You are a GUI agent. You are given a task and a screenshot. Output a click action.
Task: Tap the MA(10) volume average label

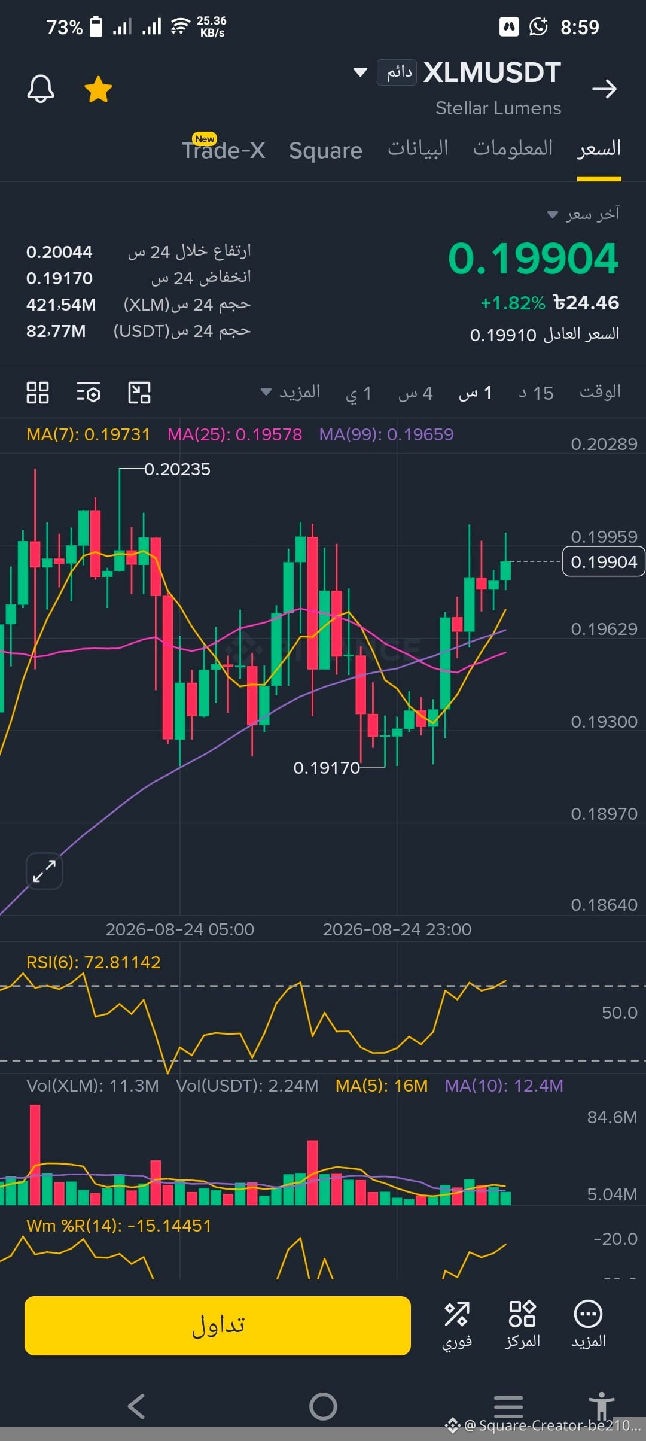504,1086
